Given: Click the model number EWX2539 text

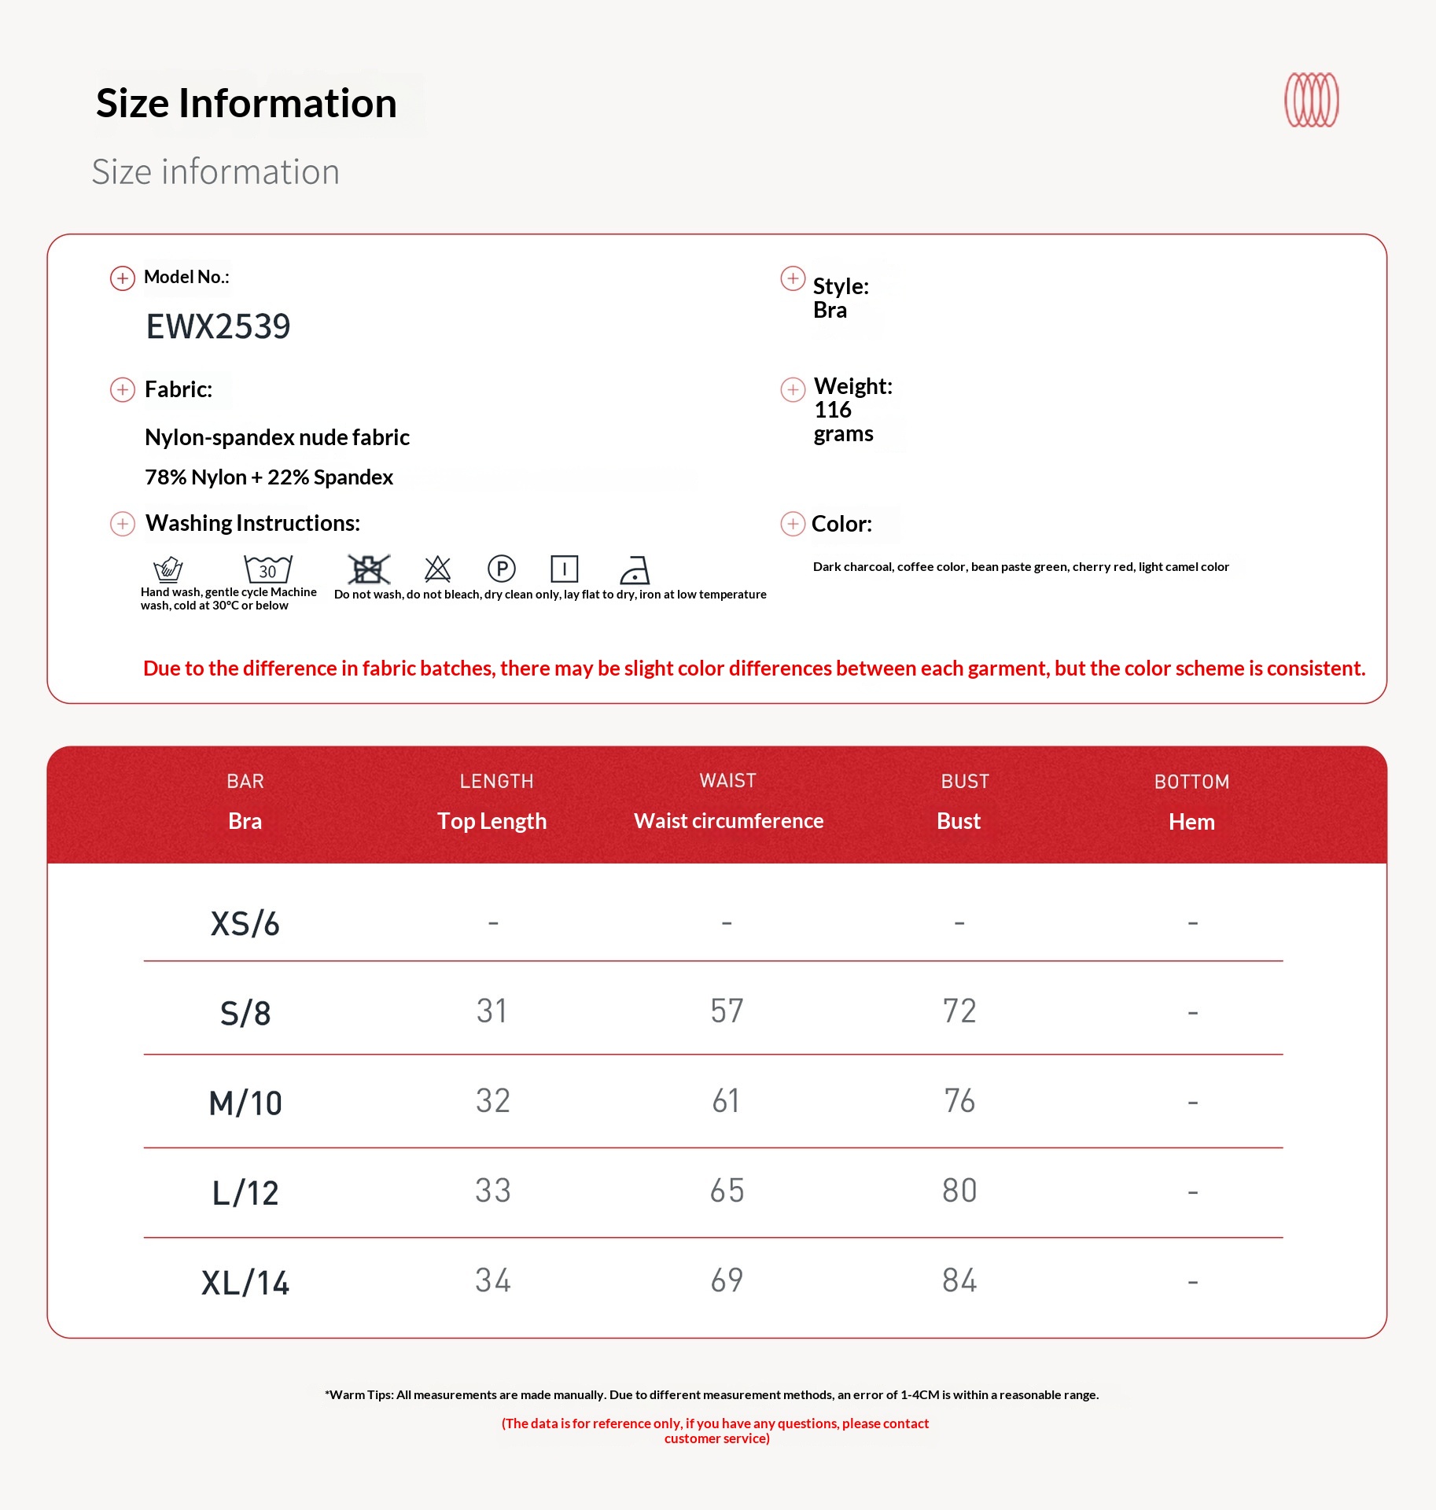Looking at the screenshot, I should (219, 326).
